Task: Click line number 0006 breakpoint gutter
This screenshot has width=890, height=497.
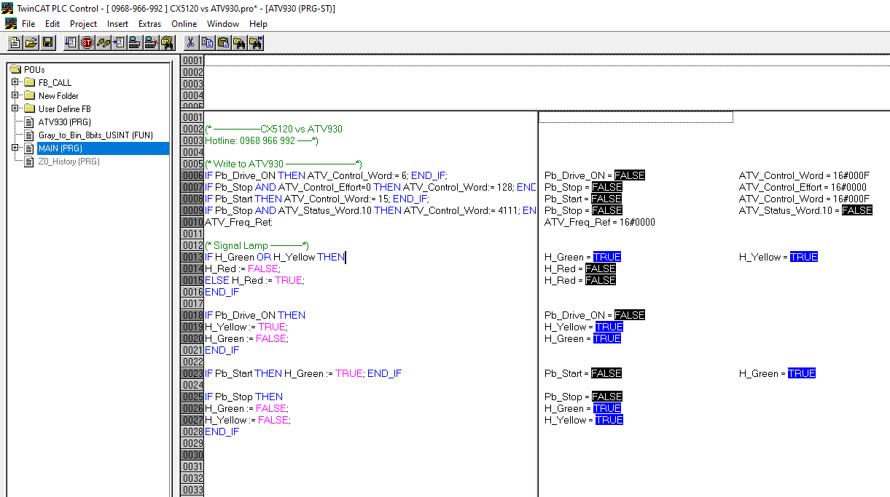Action: (192, 175)
